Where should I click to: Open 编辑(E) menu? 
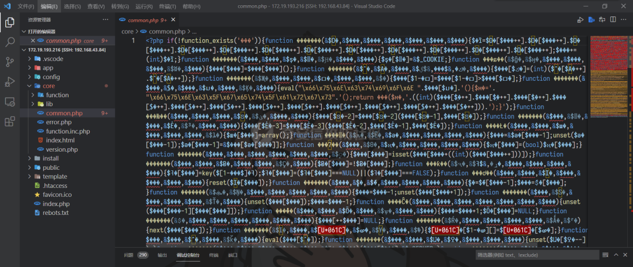[49, 6]
